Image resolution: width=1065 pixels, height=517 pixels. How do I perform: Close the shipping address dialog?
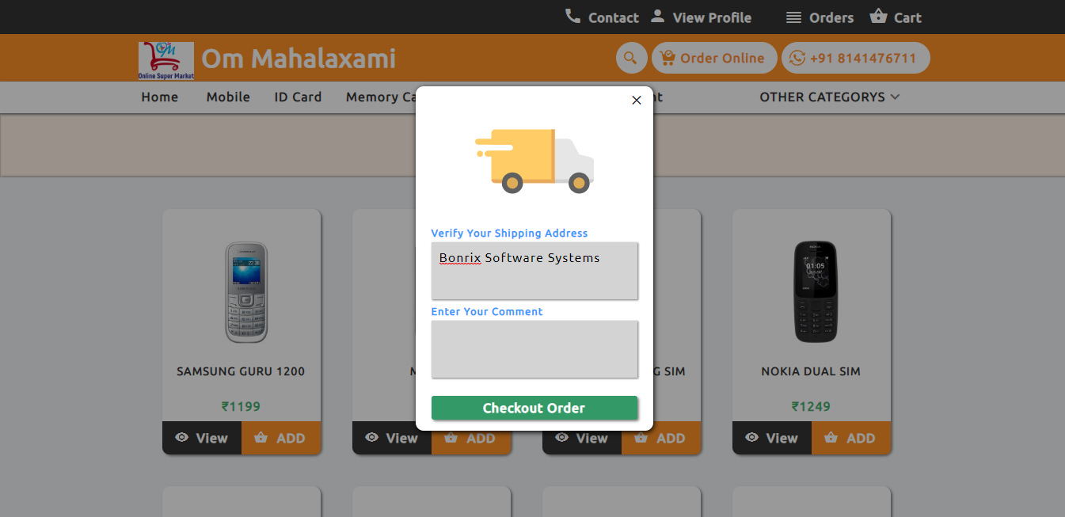(x=637, y=101)
